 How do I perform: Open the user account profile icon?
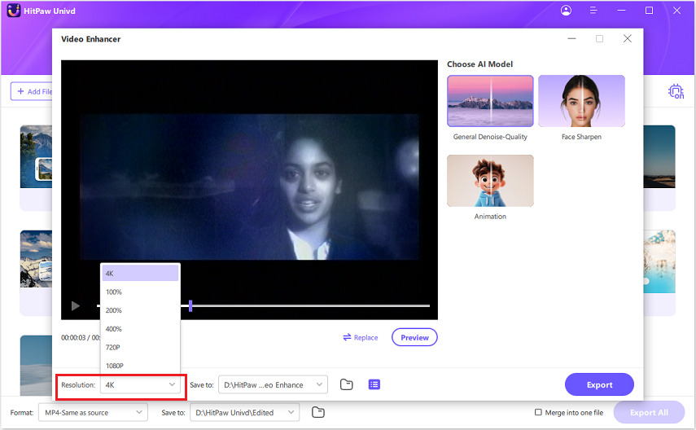(x=567, y=11)
